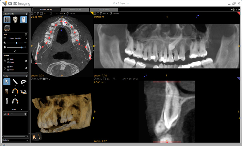242x146 pixels.
Task: Click the panoramic slab thickness icon
Action: point(111,14)
